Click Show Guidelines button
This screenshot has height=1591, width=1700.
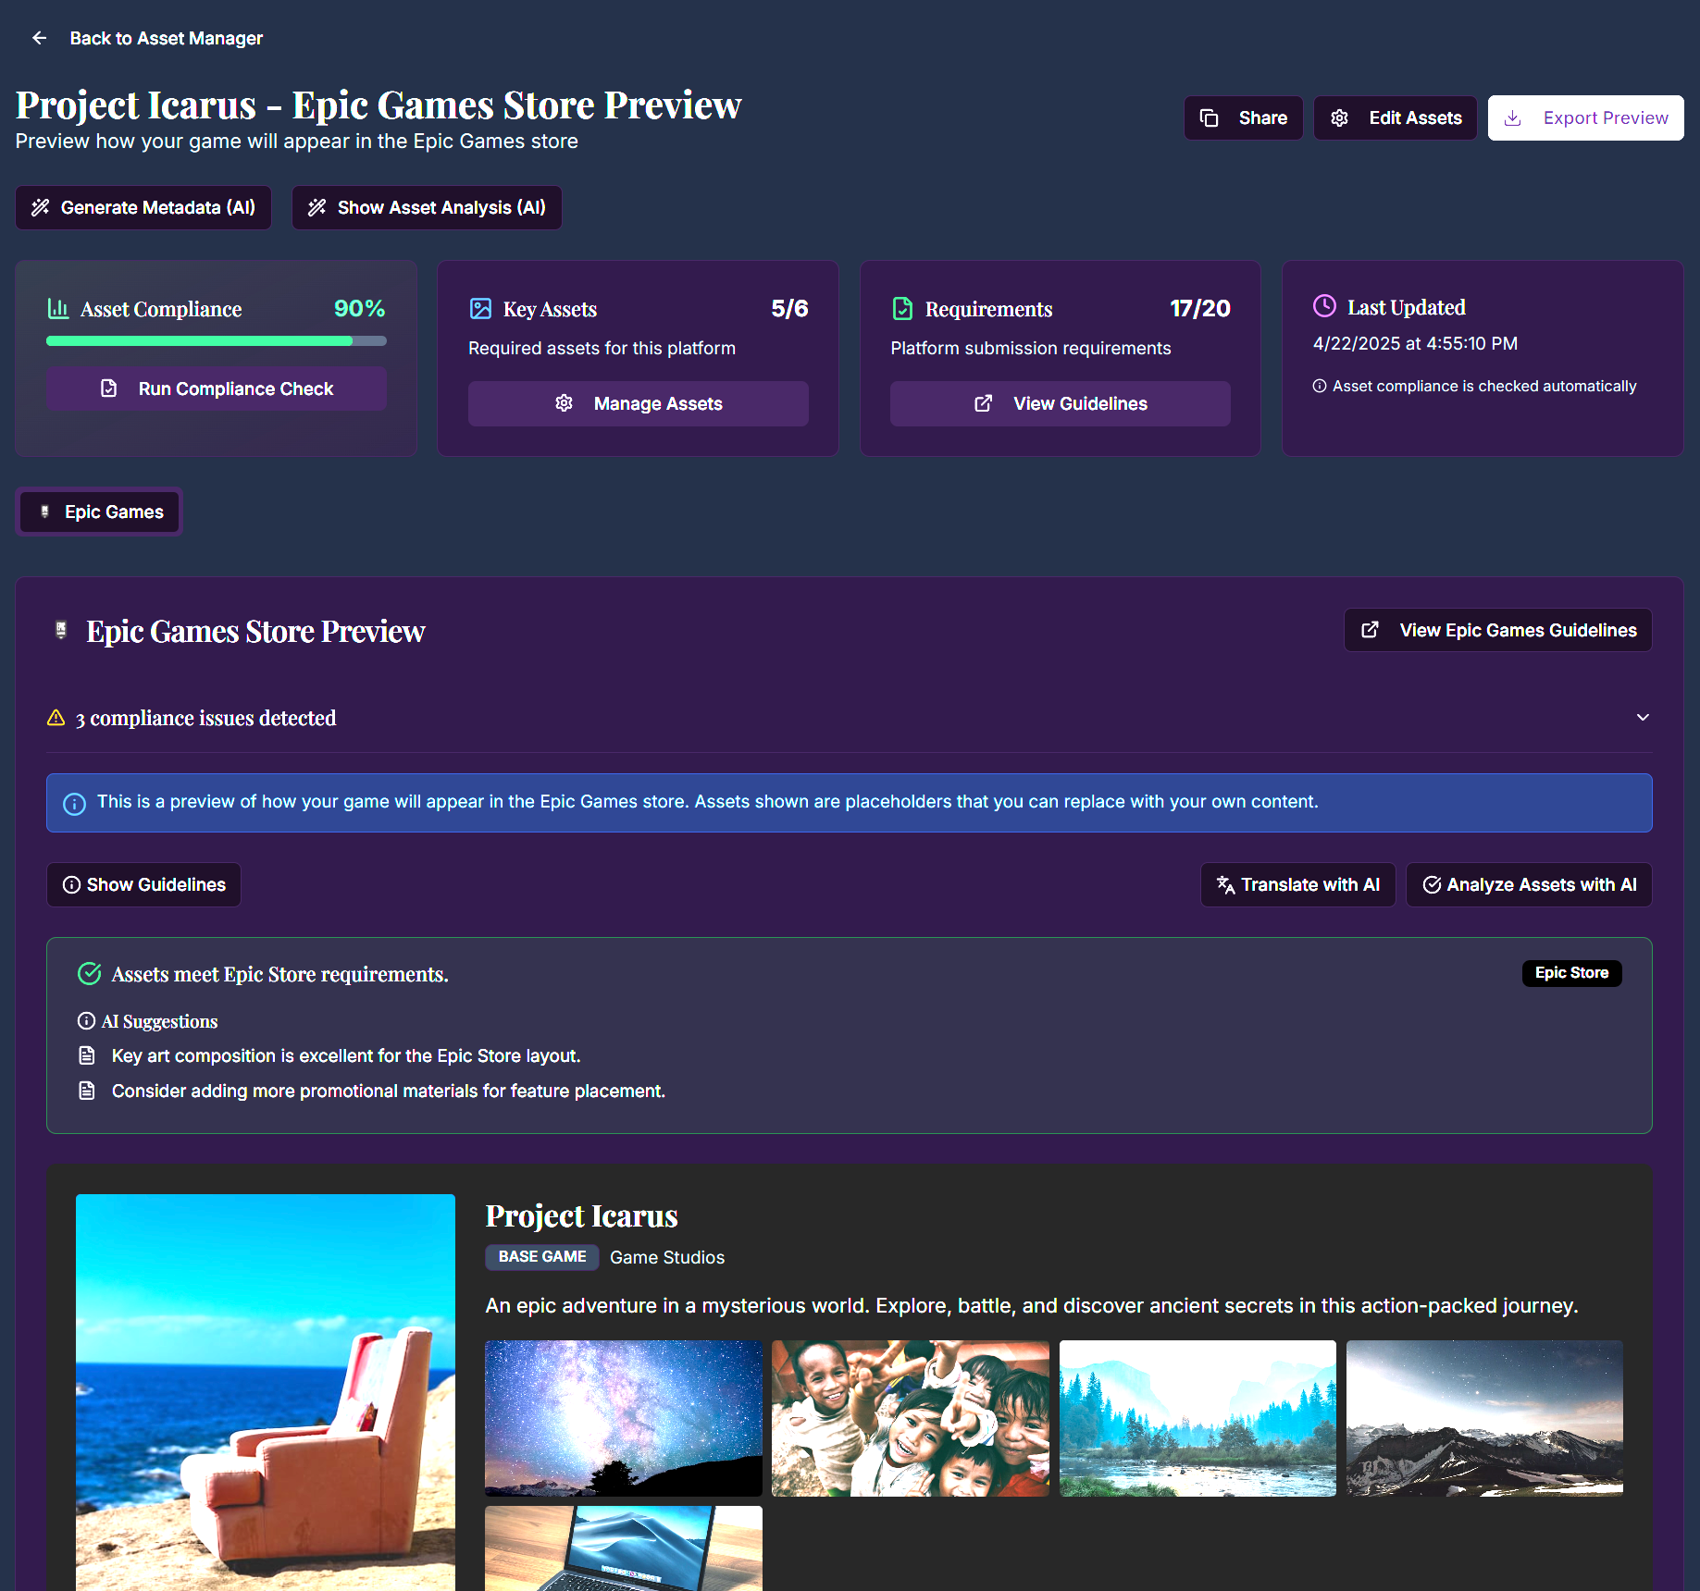(x=143, y=884)
